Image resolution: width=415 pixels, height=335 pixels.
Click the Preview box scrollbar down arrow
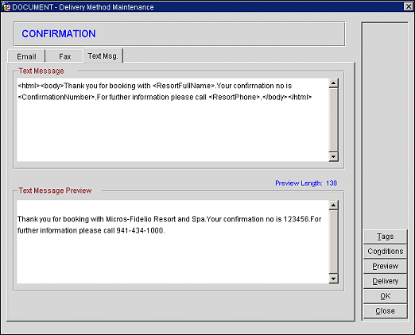coord(333,279)
